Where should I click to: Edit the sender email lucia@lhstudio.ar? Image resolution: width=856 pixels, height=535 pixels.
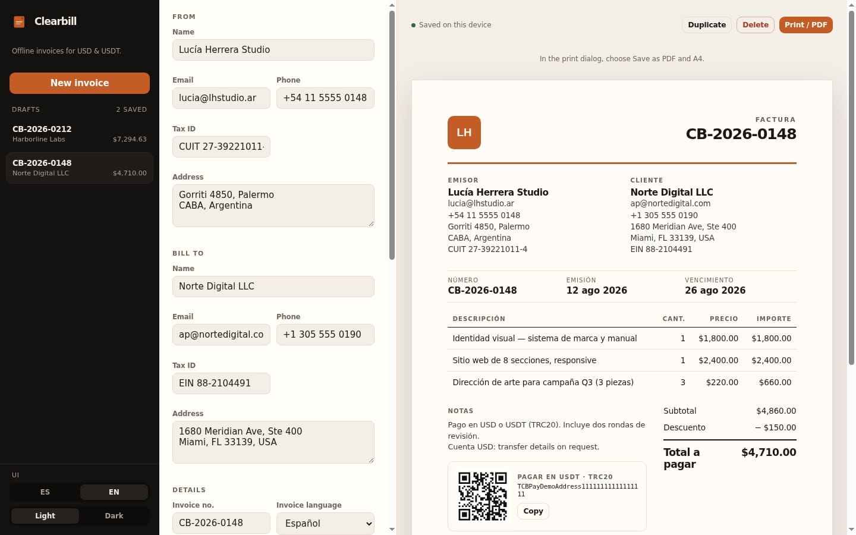tap(221, 98)
